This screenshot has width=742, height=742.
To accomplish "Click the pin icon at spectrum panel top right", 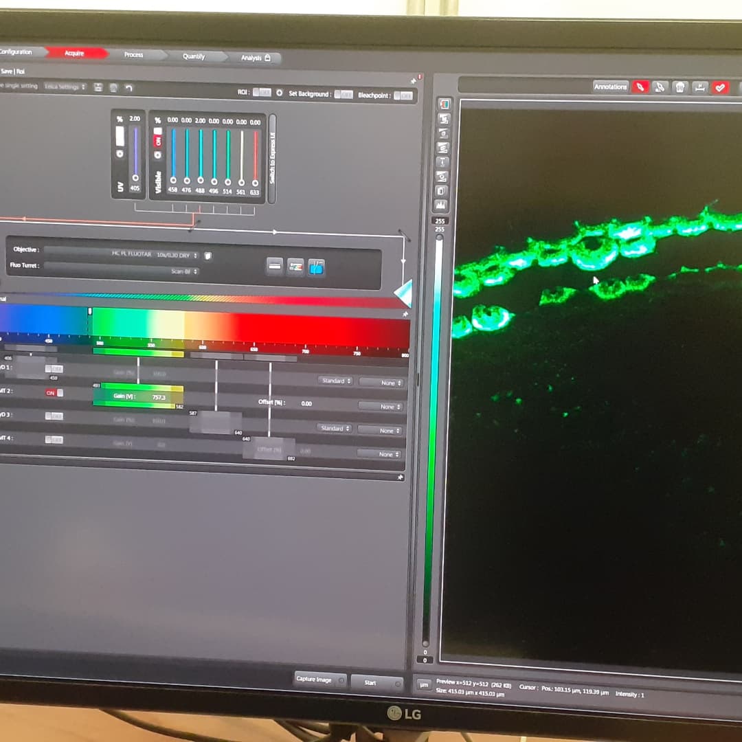I will tap(405, 314).
